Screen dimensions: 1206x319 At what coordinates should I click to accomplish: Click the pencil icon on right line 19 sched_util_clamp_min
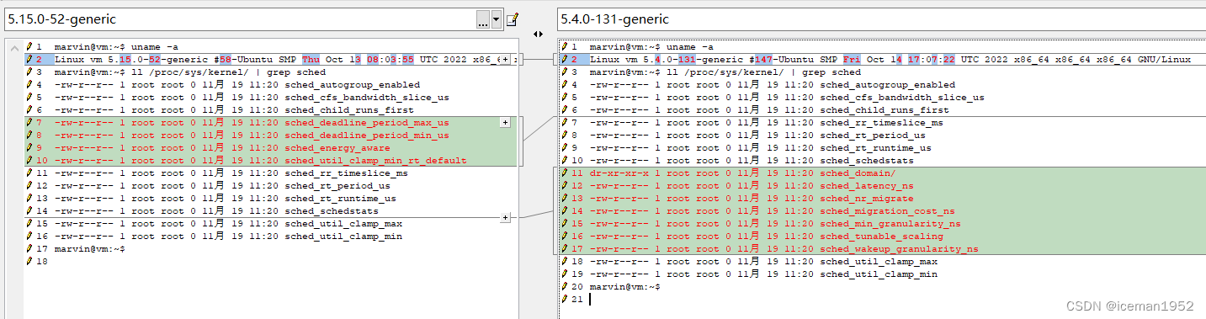565,274
